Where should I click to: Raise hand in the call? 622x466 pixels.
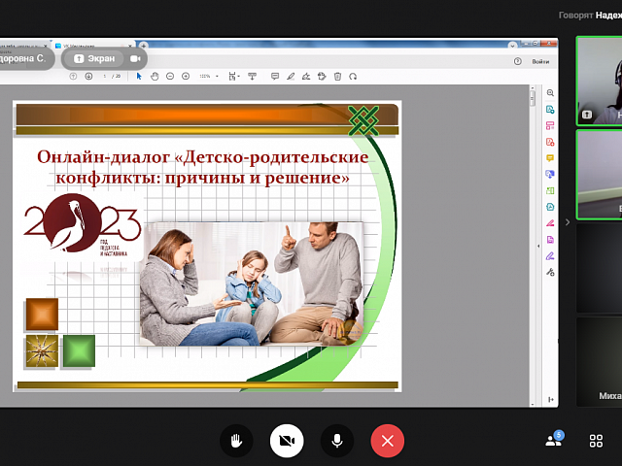pos(235,441)
